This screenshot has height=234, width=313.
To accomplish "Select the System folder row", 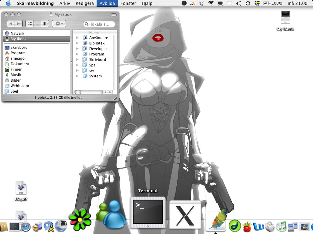I will (x=93, y=76).
